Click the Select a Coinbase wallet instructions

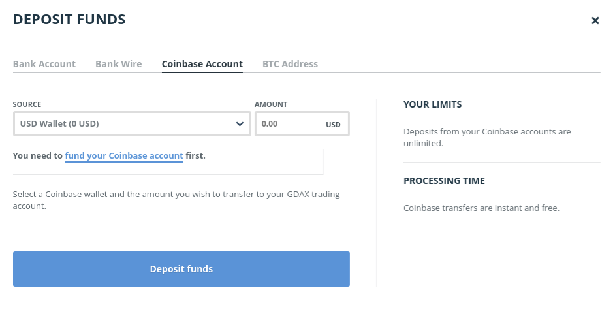[x=176, y=200]
